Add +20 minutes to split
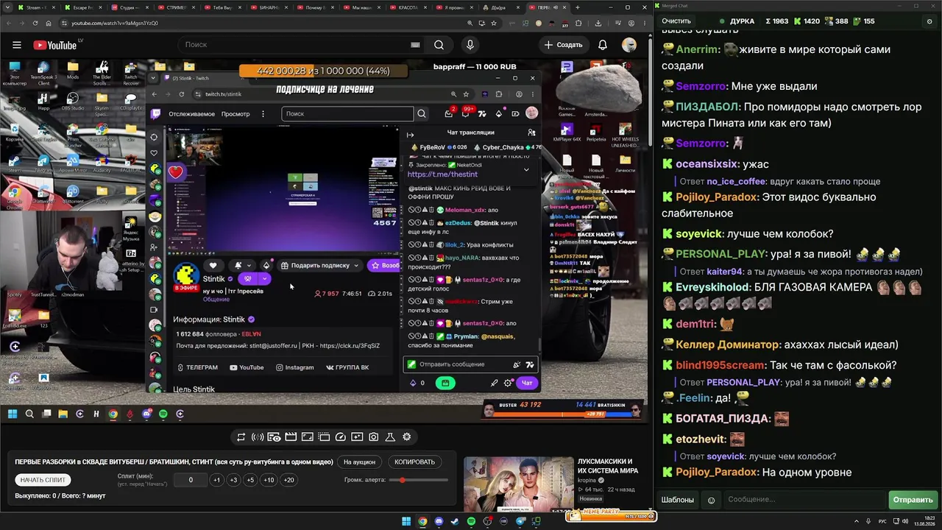 (x=288, y=480)
